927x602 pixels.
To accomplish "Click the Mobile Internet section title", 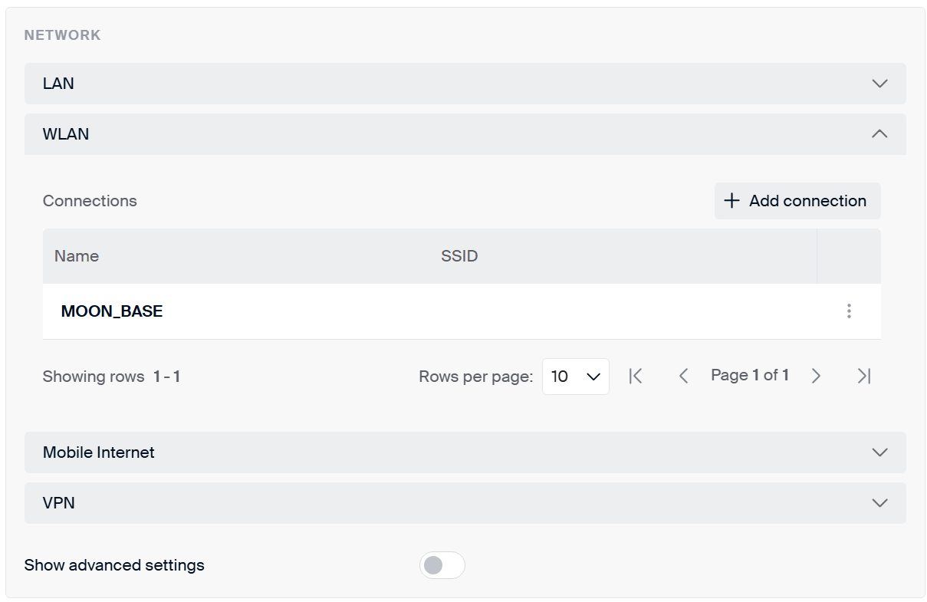I will click(x=99, y=452).
